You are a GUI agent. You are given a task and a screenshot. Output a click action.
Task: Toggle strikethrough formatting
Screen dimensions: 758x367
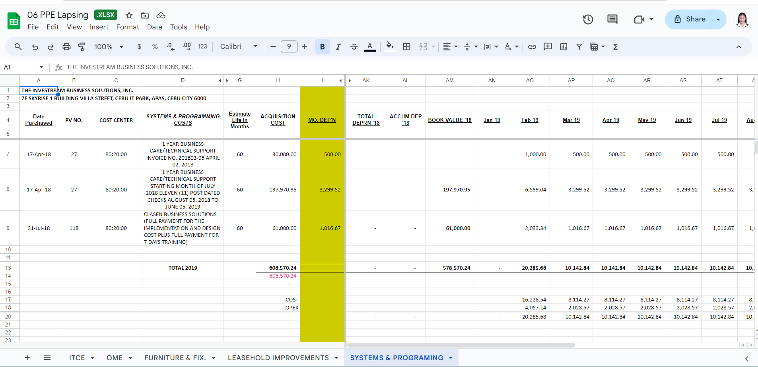[354, 47]
